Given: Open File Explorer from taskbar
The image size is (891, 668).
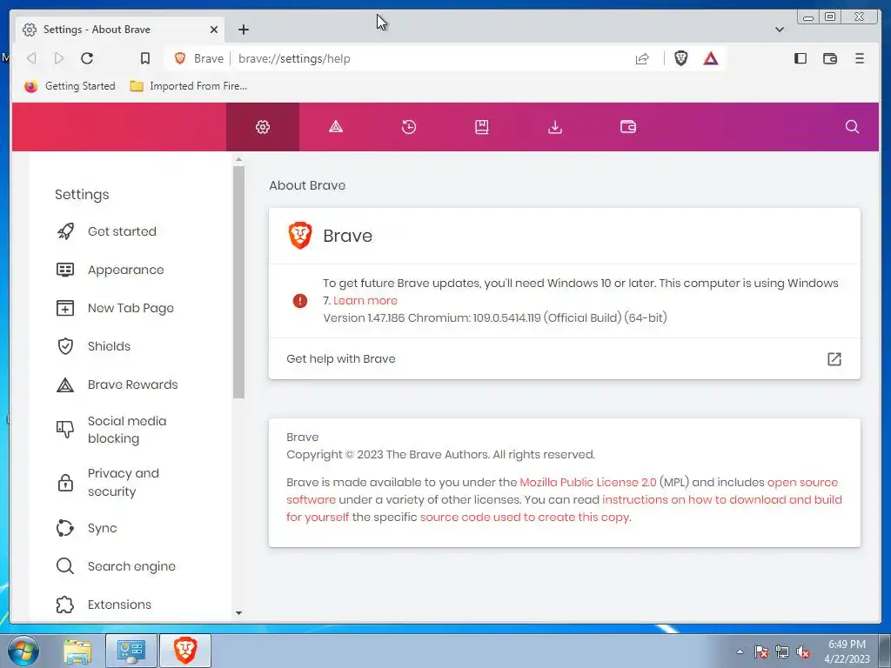Looking at the screenshot, I should 77,651.
